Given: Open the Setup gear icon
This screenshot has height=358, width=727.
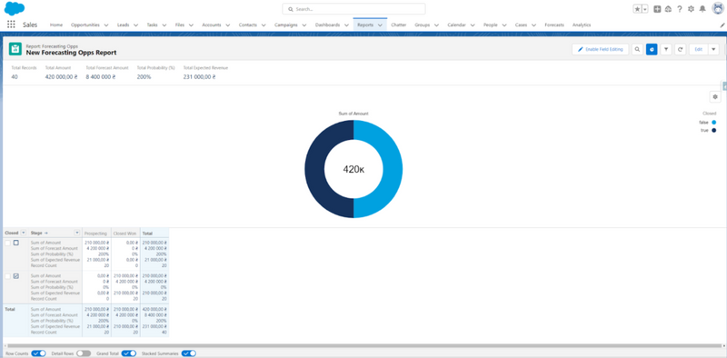Looking at the screenshot, I should pos(691,9).
